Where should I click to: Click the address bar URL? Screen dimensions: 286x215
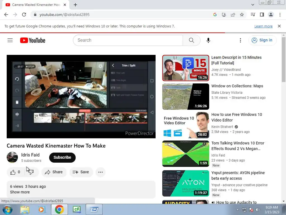pyautogui.click(x=65, y=15)
